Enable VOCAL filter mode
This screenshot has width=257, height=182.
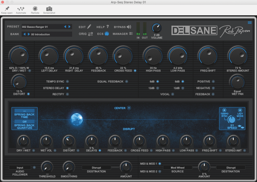(x=173, y=94)
